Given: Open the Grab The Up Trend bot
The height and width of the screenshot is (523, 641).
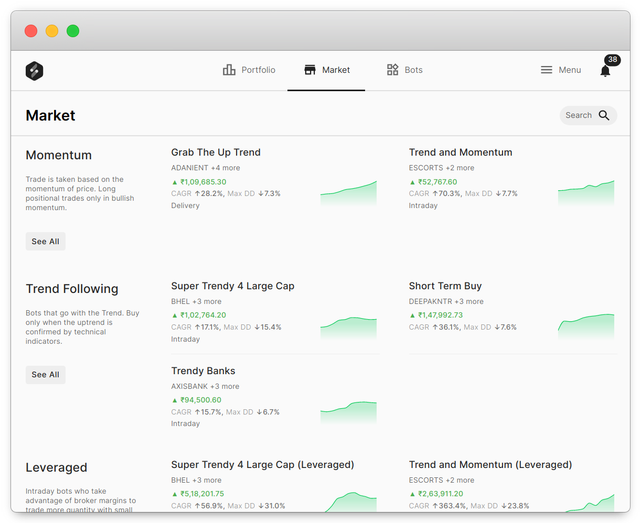Looking at the screenshot, I should tap(216, 152).
